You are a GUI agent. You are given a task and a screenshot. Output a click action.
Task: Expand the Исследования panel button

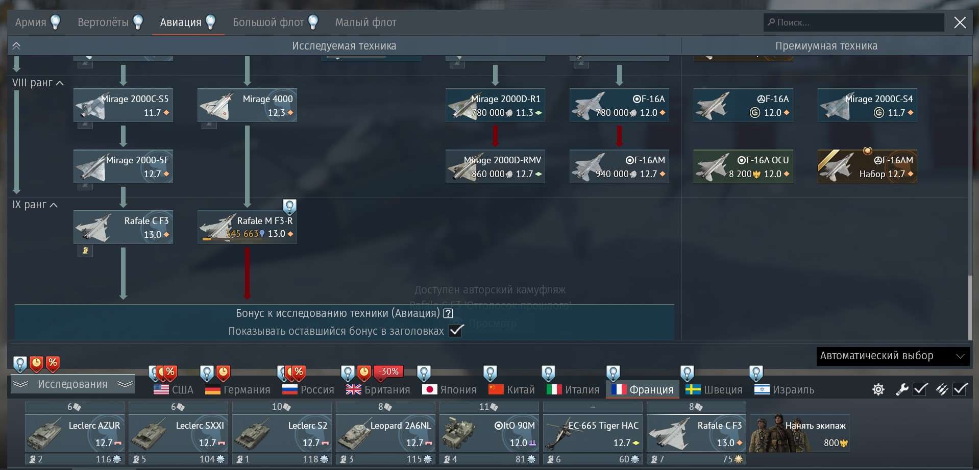point(72,384)
